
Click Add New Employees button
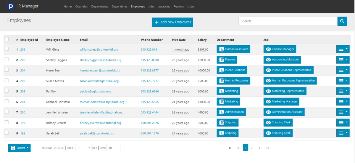pos(172,22)
